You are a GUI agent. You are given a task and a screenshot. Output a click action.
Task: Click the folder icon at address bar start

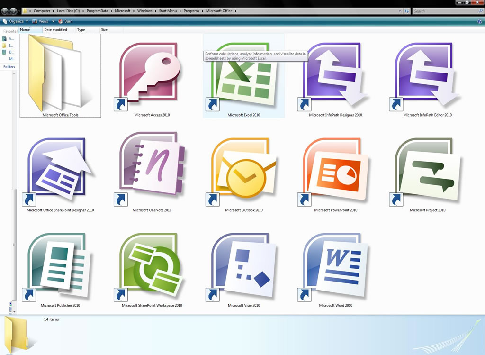tap(24, 11)
